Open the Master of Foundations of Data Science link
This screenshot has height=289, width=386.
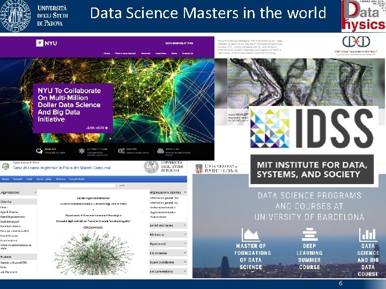pos(251,256)
